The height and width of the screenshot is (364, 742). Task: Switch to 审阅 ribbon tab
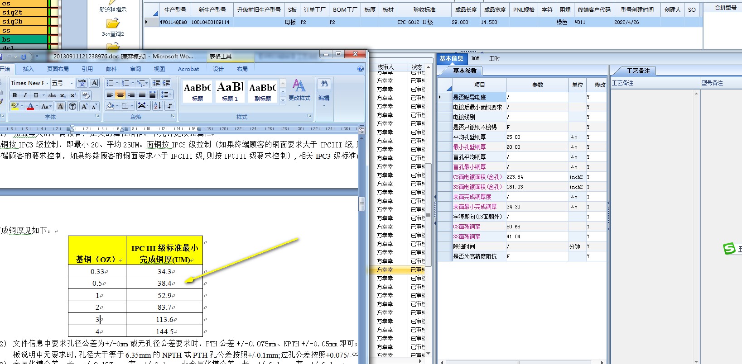click(135, 69)
